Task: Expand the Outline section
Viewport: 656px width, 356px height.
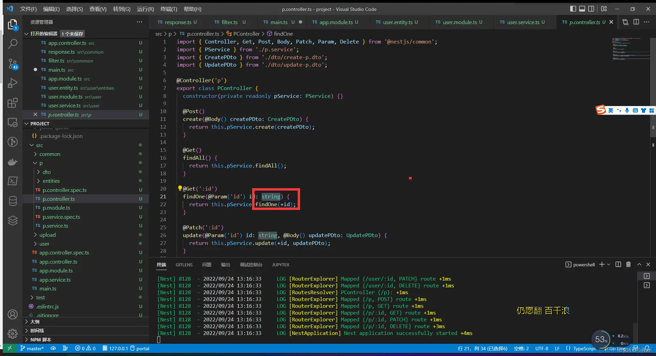Action: (x=35, y=321)
